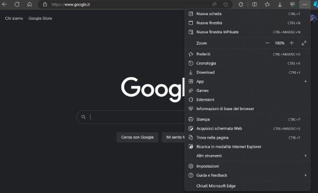
Task: Click the magnifier icon in the search box
Action: click(x=83, y=117)
